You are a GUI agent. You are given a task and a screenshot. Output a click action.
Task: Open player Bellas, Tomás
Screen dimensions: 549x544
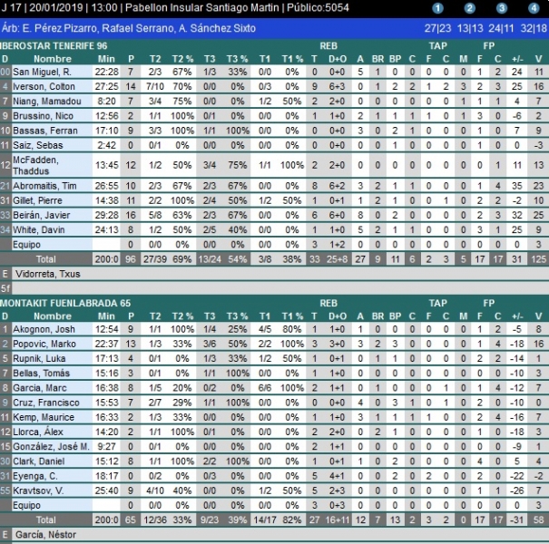click(42, 374)
